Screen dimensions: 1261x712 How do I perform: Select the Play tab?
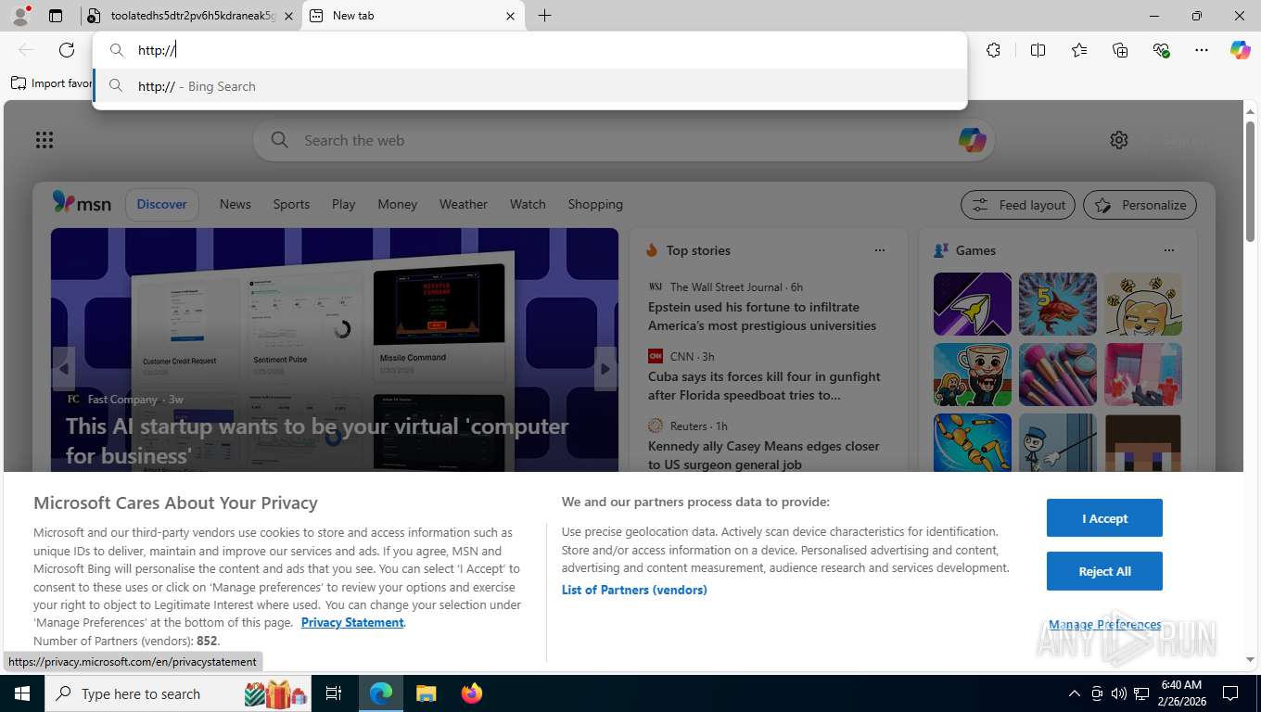[x=344, y=204]
